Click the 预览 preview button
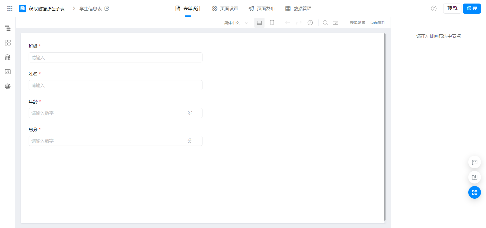Viewport: 486px width, 228px height. (x=452, y=9)
